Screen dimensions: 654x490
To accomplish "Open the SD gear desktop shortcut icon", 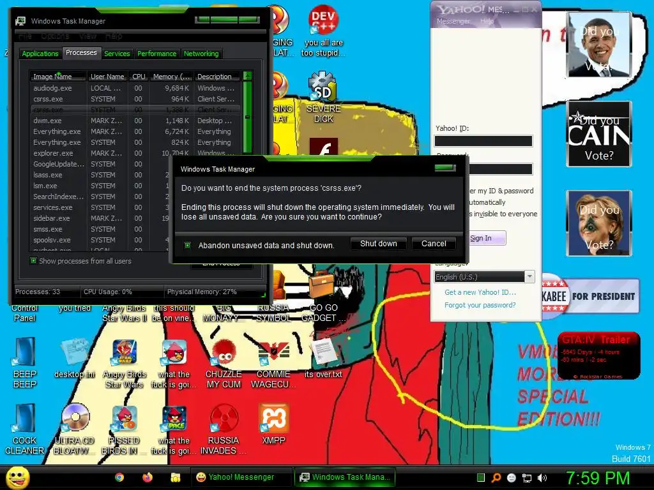I will [323, 86].
